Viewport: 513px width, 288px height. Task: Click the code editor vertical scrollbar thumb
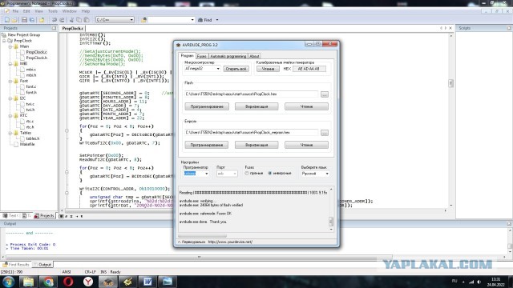(450, 83)
